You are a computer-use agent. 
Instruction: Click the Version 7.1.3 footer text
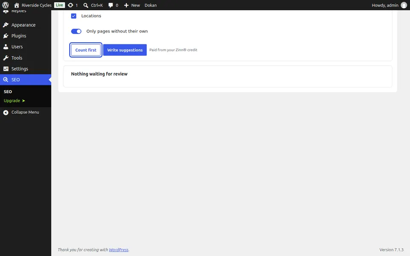coord(392,250)
